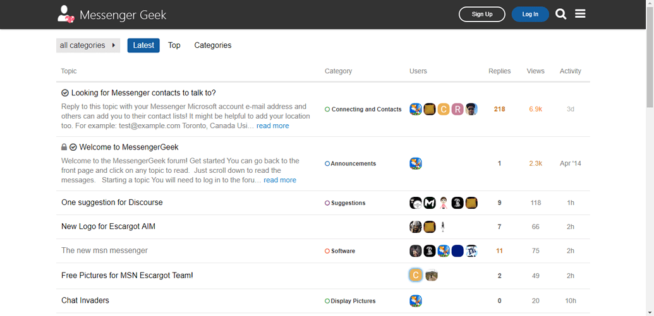
Task: Open Free Pictures for MSN Escargot Team! topic
Action: point(127,276)
